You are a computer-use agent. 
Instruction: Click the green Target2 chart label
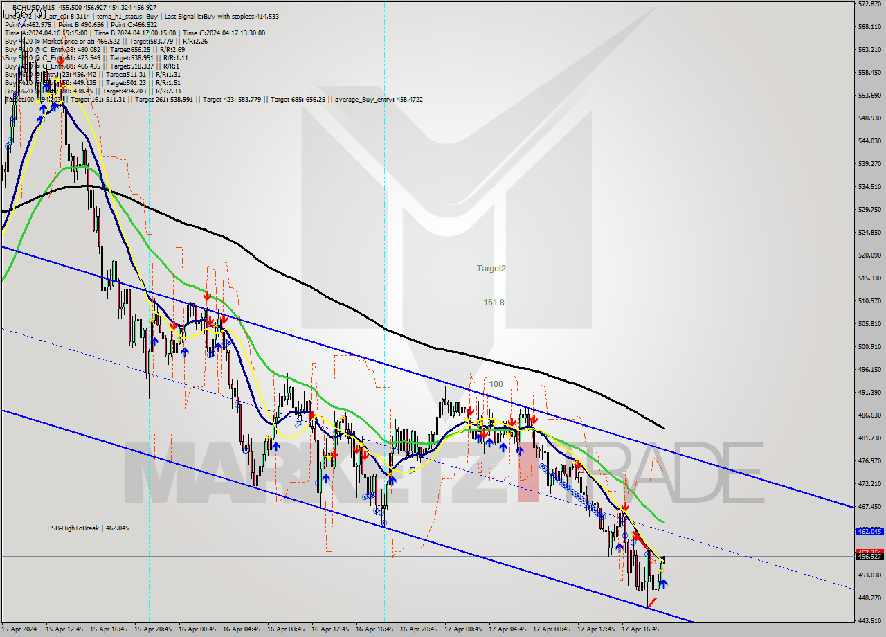coord(491,268)
